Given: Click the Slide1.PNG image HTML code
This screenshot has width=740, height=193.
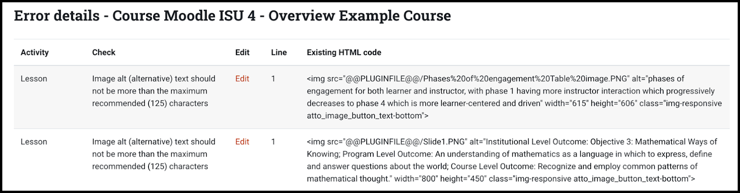Looking at the screenshot, I should pos(512,160).
